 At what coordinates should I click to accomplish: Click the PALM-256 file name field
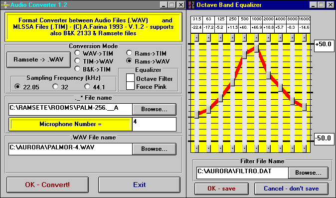(70, 109)
